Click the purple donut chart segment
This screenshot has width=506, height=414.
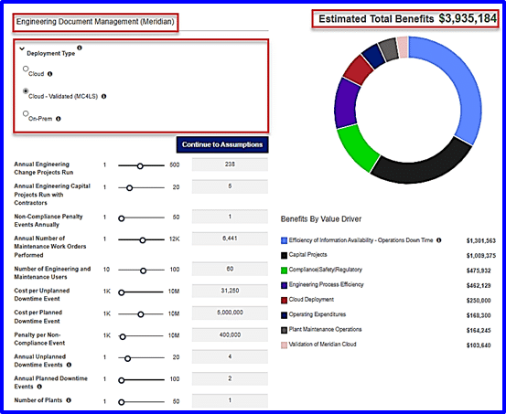click(345, 103)
